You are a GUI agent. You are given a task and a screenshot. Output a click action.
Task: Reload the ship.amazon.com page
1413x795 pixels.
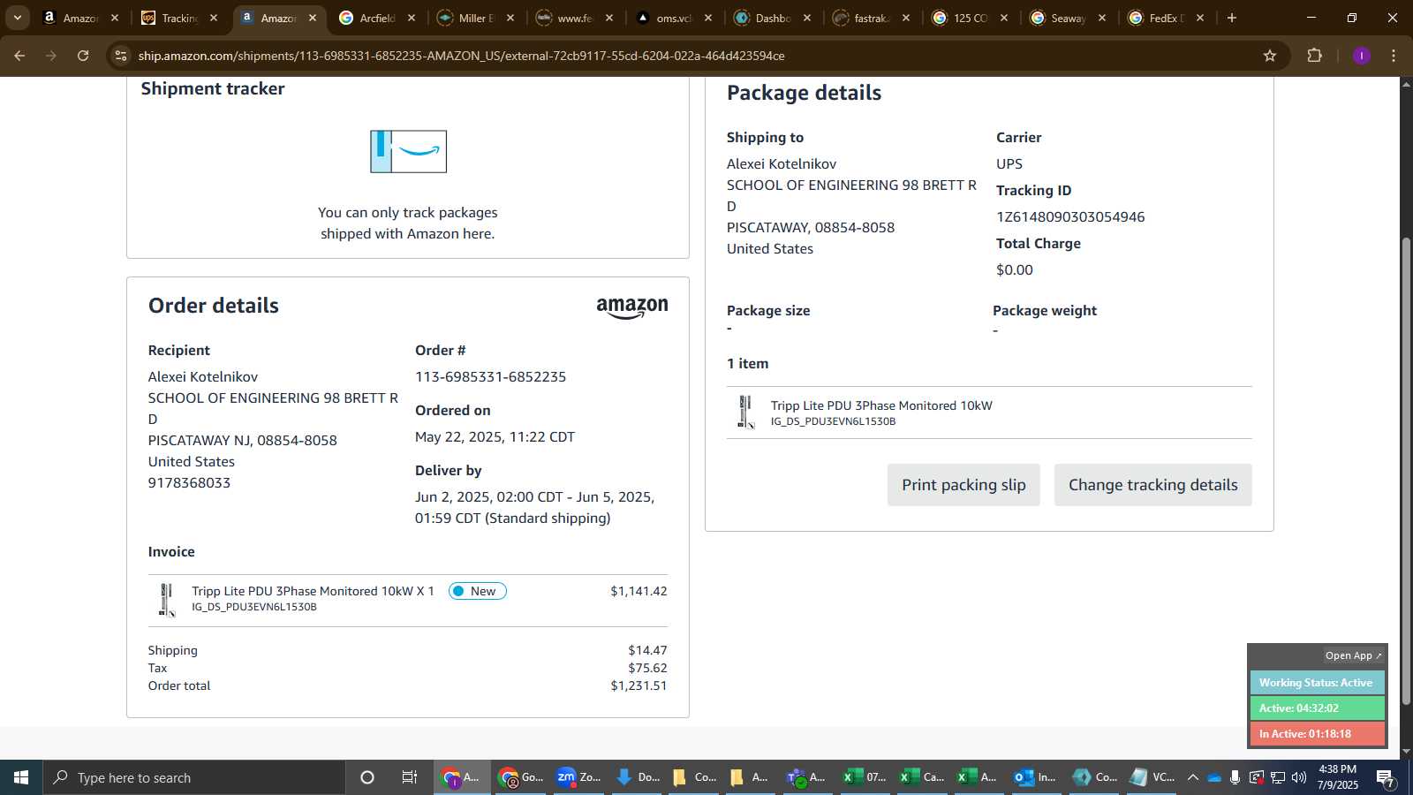point(83,56)
